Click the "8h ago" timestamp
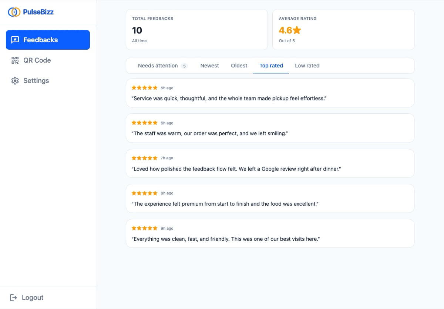The image size is (444, 309). pyautogui.click(x=167, y=193)
